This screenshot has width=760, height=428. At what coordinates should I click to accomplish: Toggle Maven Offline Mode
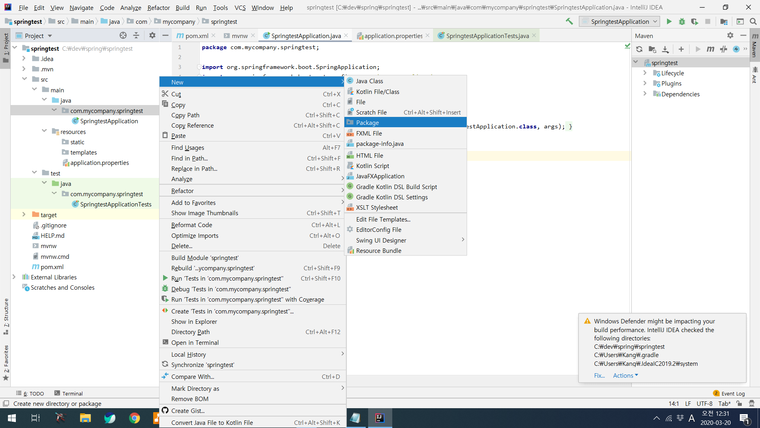[x=724, y=49]
